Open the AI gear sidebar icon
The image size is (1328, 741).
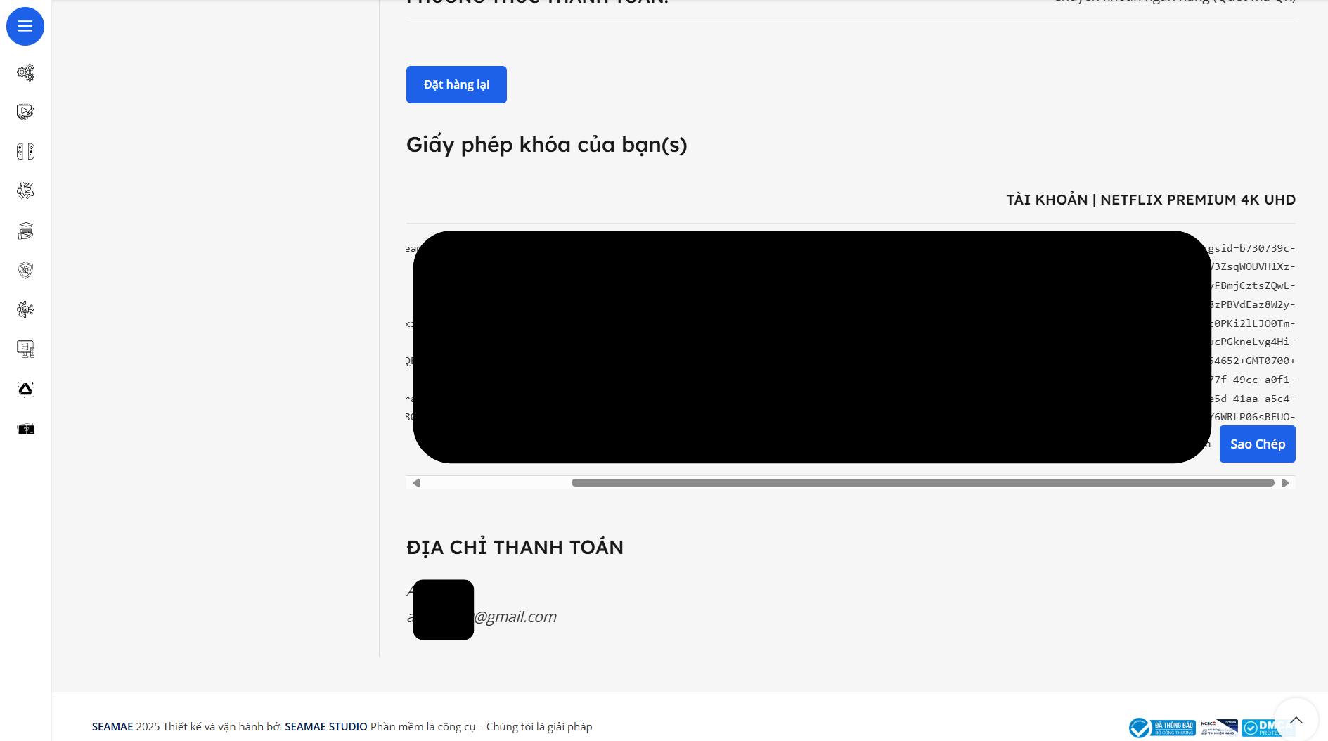tap(25, 310)
